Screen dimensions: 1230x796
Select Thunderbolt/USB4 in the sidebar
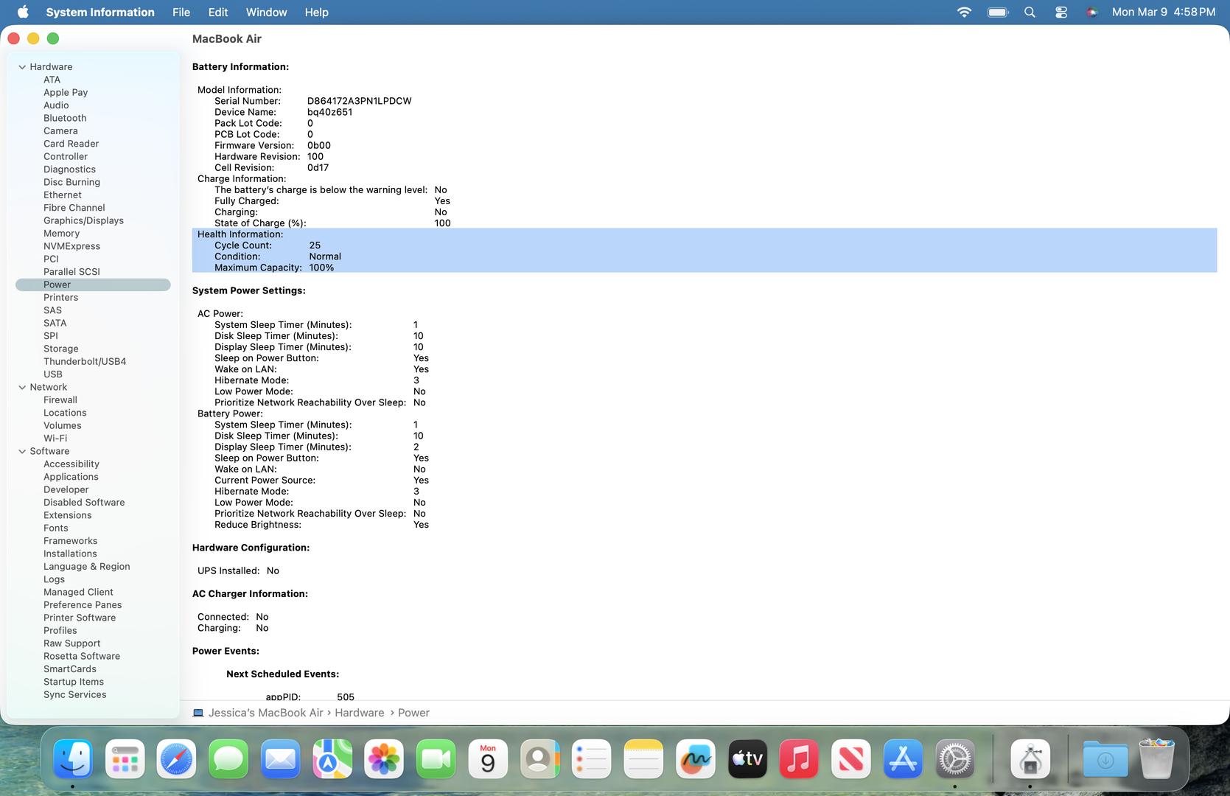85,362
